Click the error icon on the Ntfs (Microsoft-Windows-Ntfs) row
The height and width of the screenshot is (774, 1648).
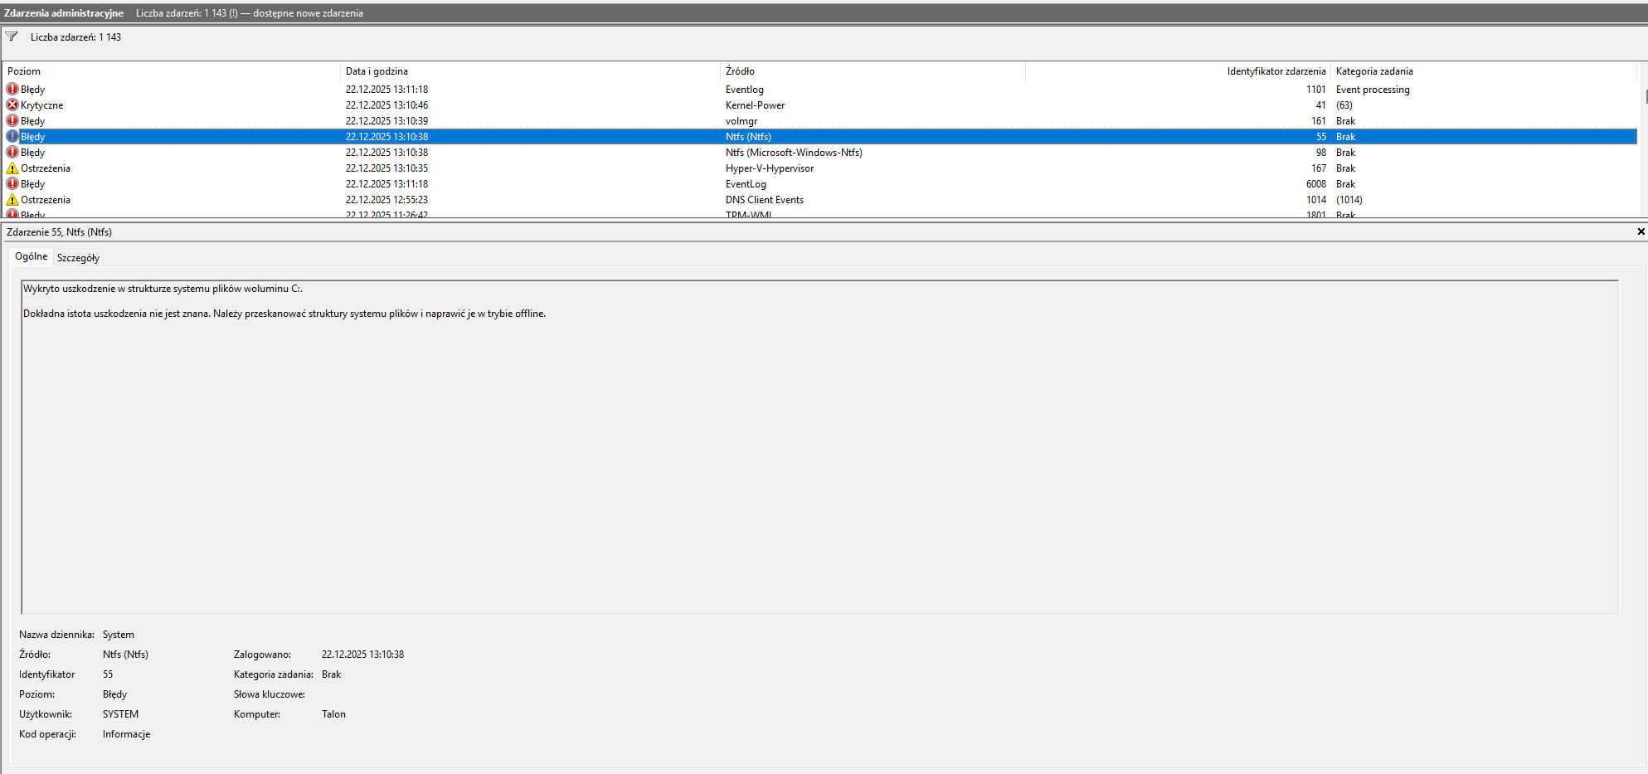12,152
